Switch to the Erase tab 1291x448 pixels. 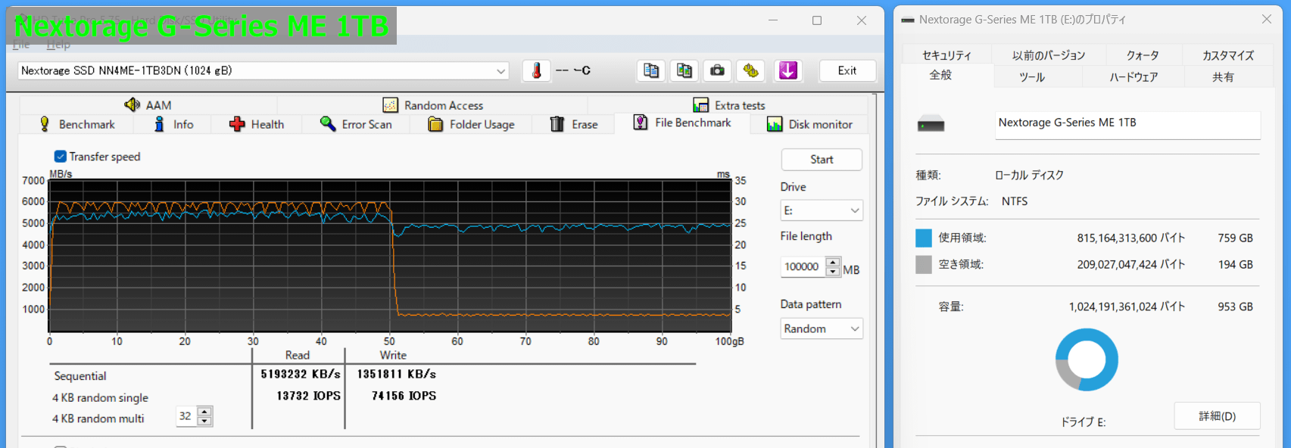click(x=574, y=124)
